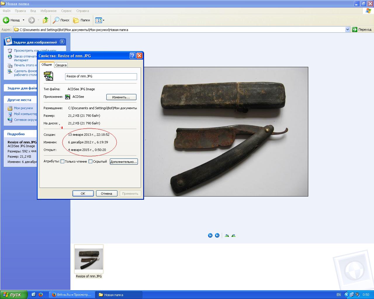Click the dialog help question mark button
The image size is (374, 299).
133,56
